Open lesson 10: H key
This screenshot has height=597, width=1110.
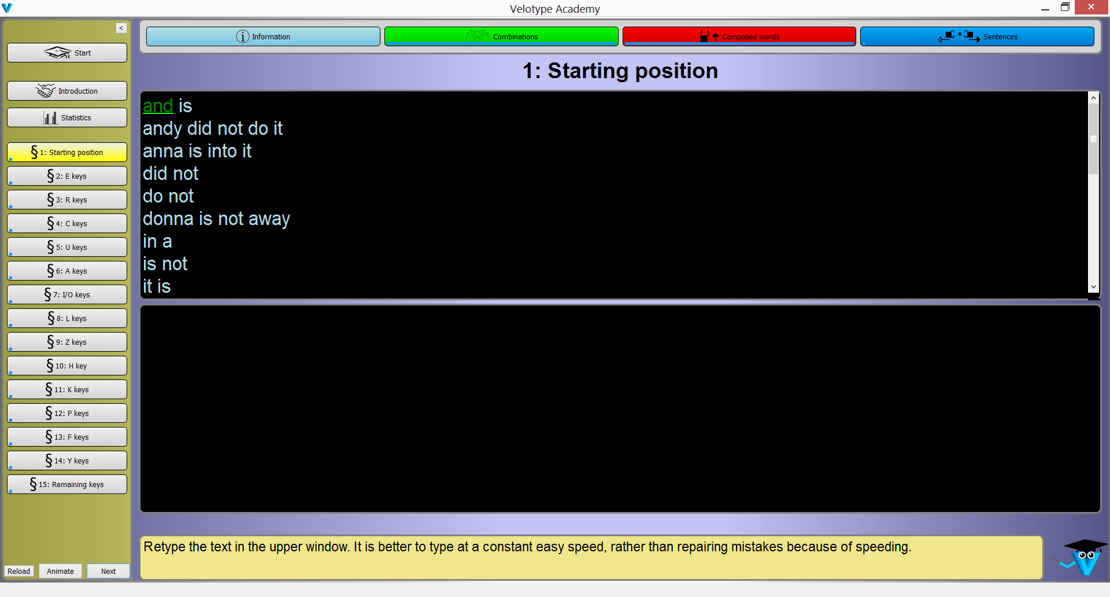point(67,366)
